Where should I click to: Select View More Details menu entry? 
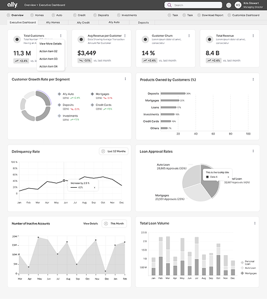50,44
